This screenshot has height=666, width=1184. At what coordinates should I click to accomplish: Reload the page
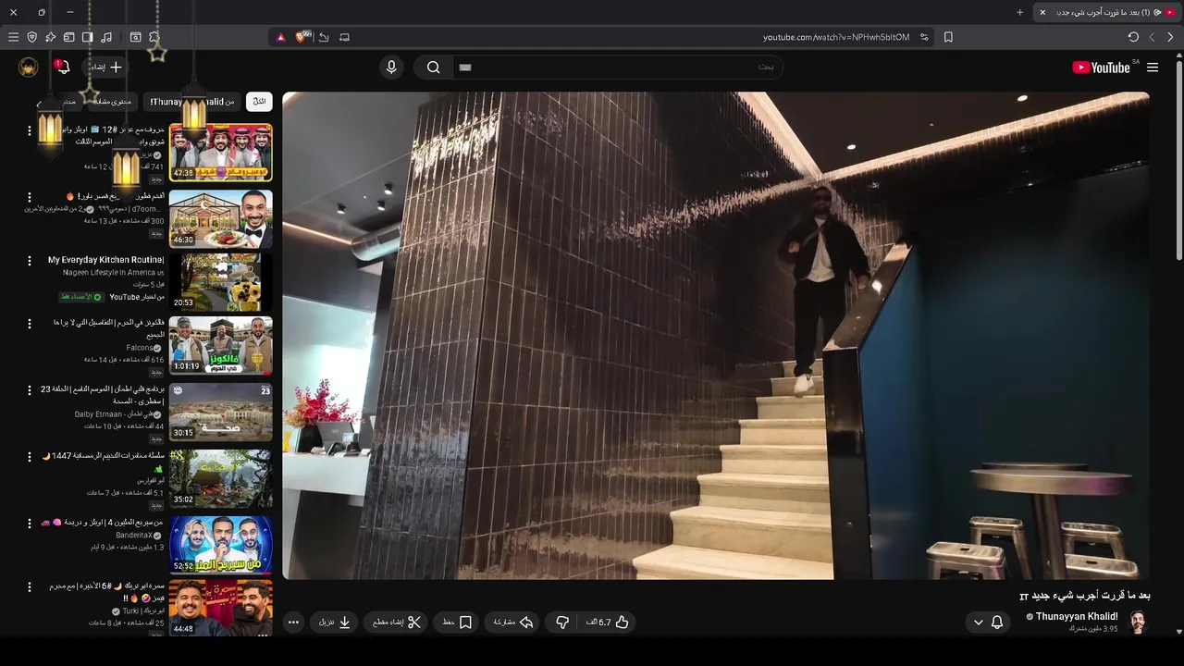click(x=1133, y=37)
